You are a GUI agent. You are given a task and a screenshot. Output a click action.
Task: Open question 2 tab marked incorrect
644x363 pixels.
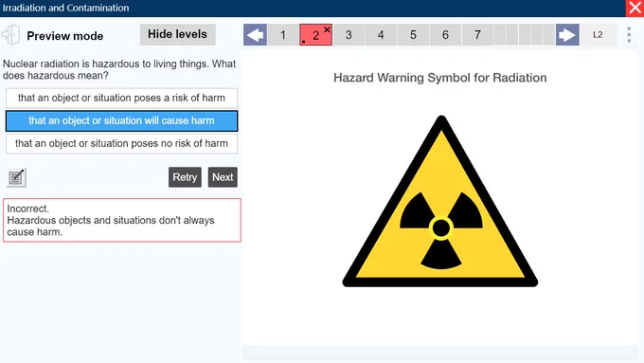[315, 35]
